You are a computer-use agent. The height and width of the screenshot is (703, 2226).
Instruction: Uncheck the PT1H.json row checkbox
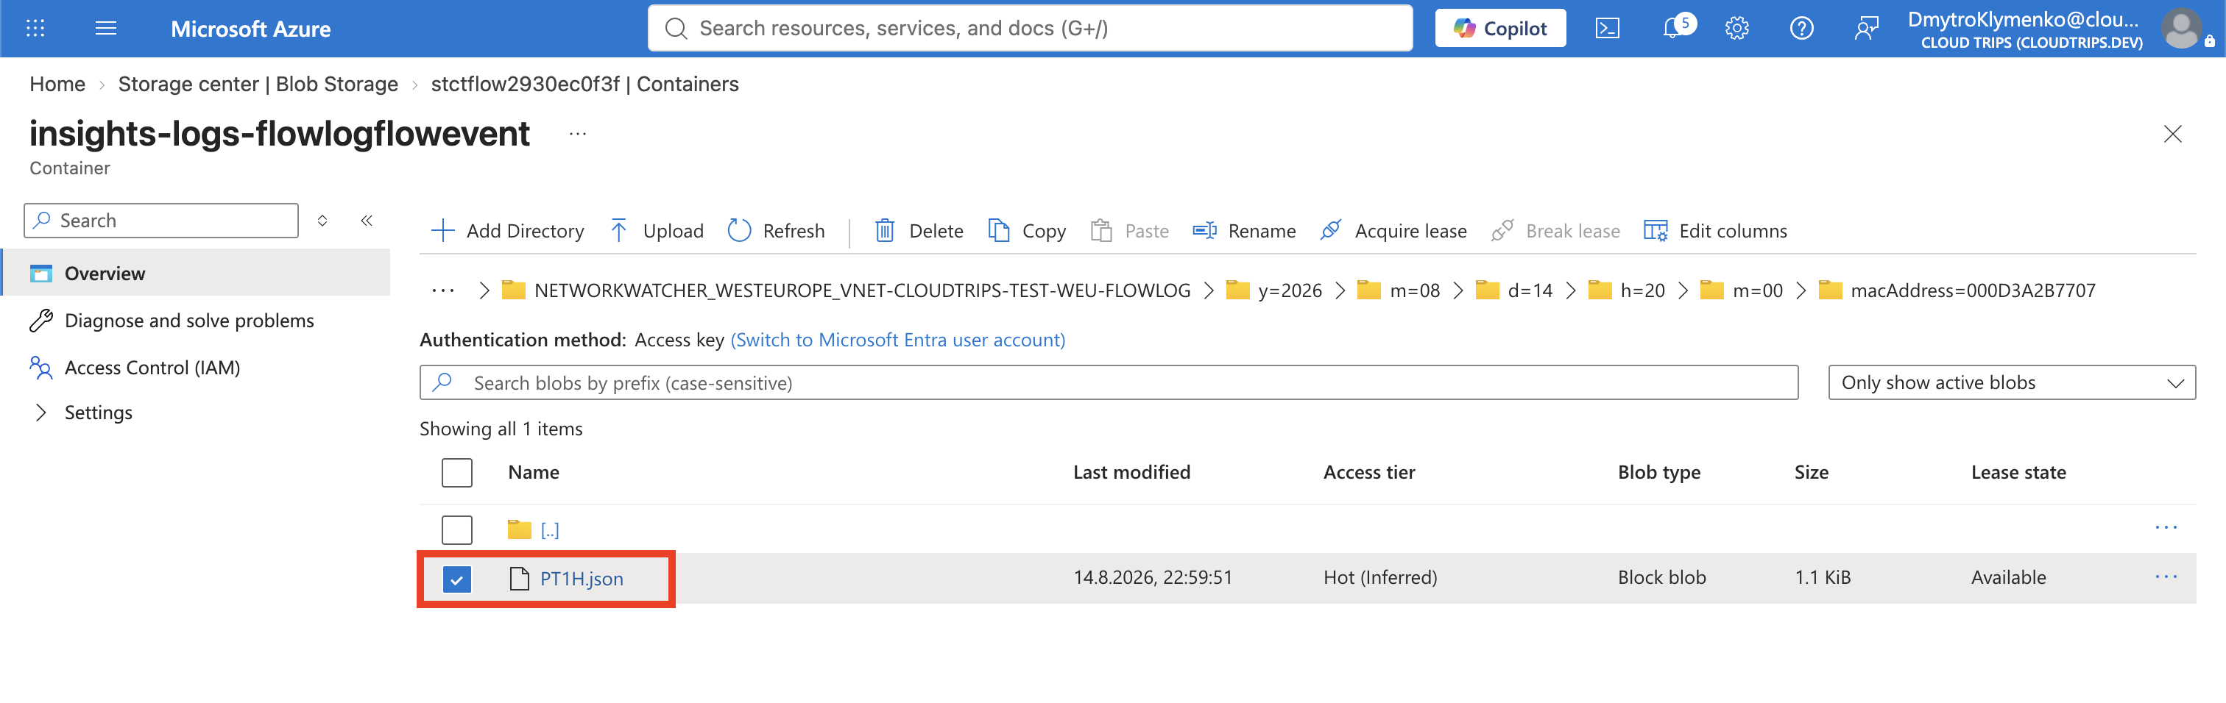point(456,578)
